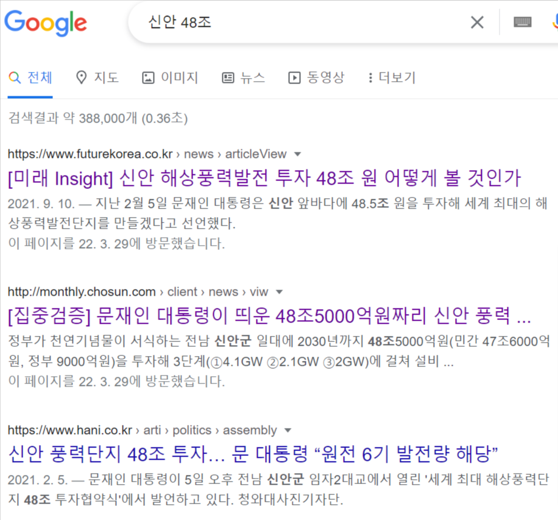Open the on-screen keyboard input tool

(x=523, y=22)
